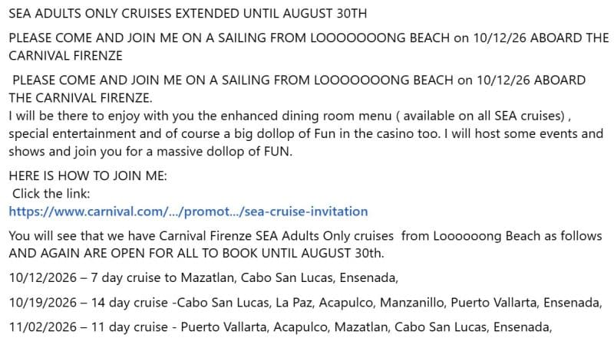Screen dimensions: 614x341
Task: Click the 10/19/2026 14 day cruise line
Action: coord(305,303)
